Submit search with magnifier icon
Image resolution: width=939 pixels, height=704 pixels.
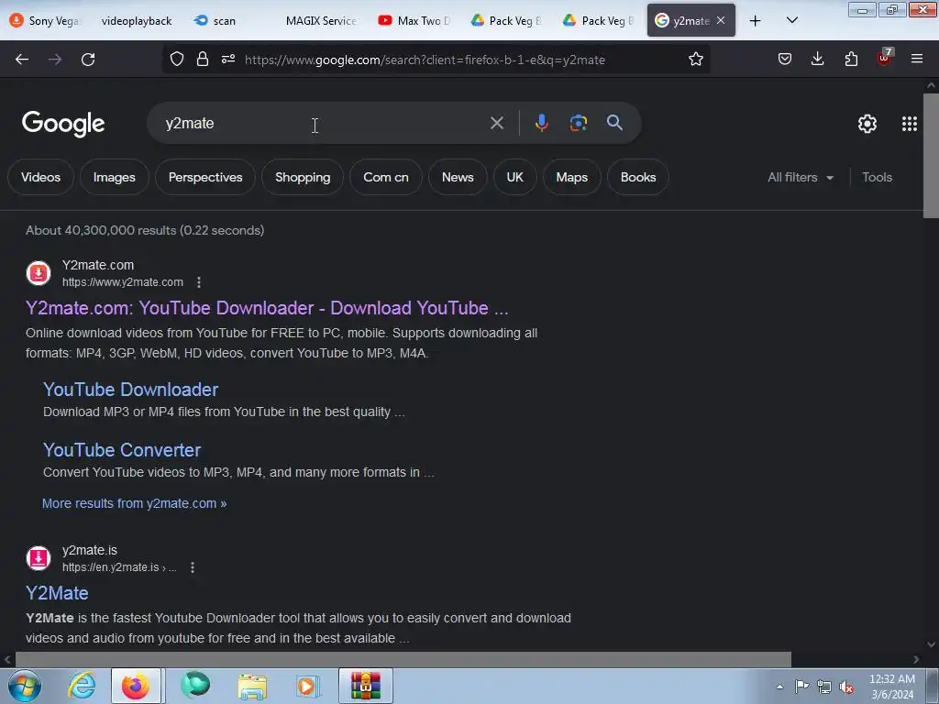pos(614,123)
